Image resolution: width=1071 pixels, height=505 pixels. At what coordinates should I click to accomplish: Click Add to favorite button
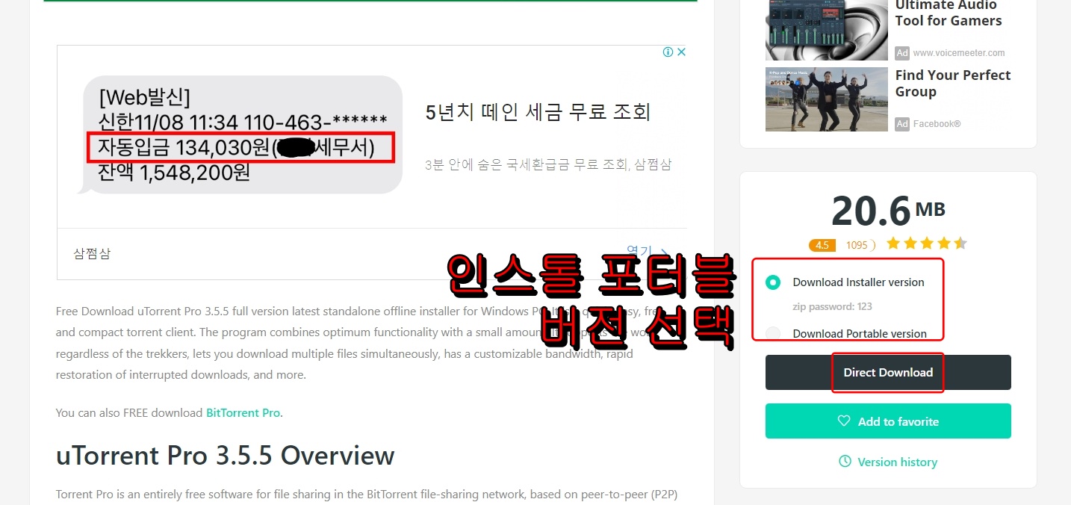888,421
